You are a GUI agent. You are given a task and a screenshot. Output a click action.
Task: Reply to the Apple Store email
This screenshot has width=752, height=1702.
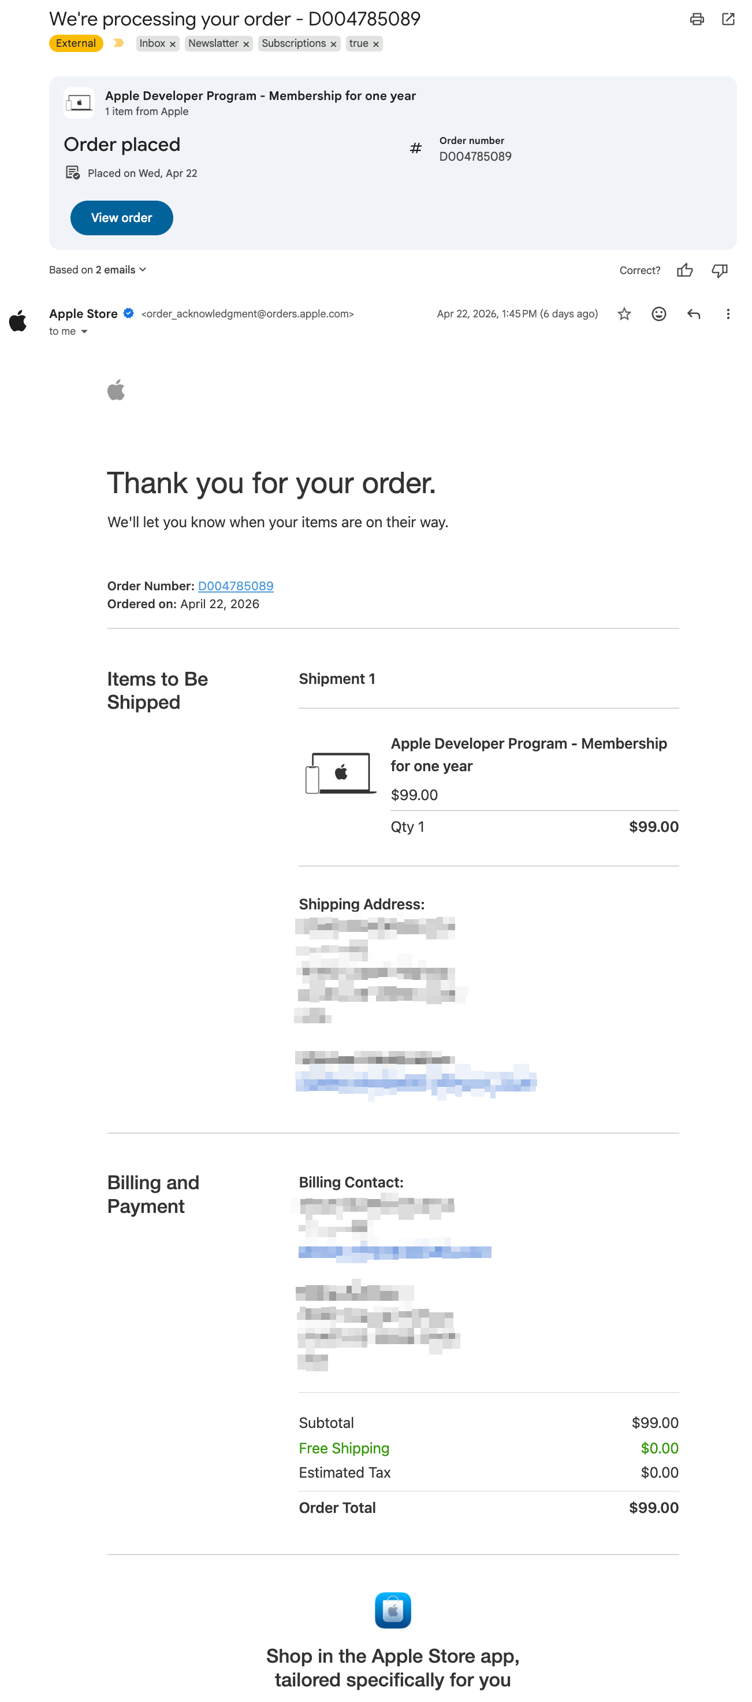(693, 314)
